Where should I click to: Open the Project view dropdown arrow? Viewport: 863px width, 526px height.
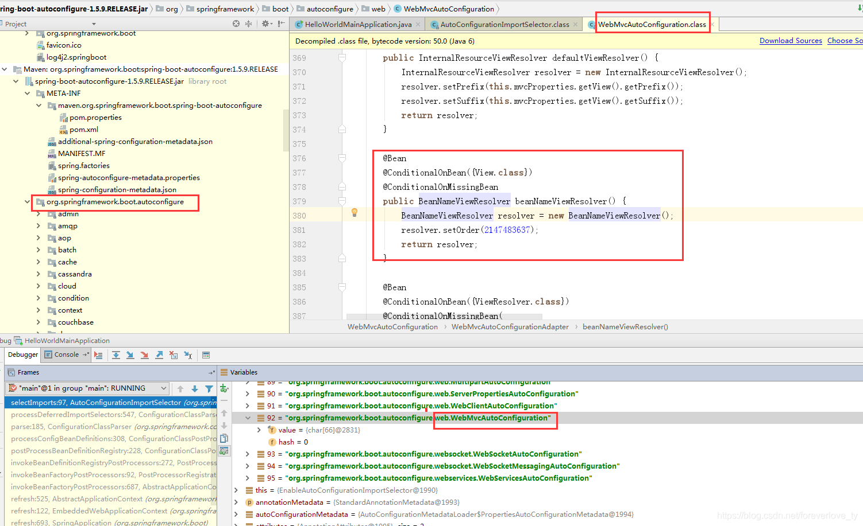point(94,24)
